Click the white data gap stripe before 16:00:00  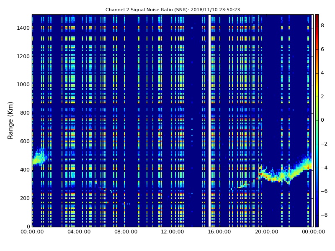click(x=210, y=120)
